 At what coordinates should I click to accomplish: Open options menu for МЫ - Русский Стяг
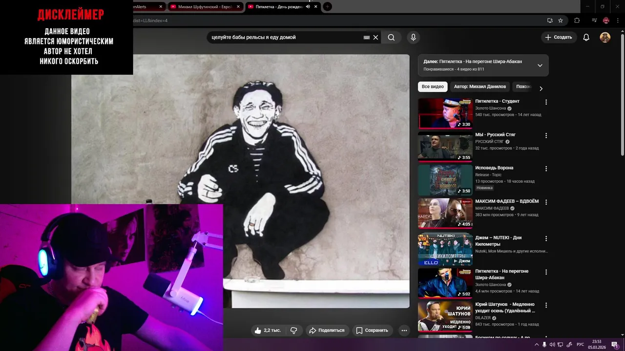[x=546, y=136]
